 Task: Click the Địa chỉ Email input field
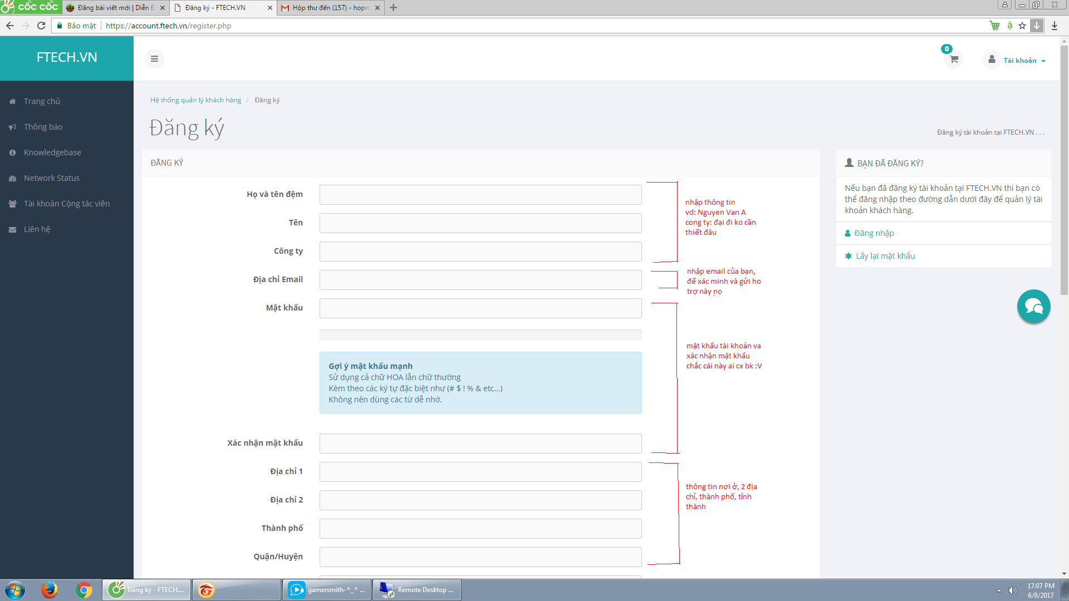click(x=480, y=280)
